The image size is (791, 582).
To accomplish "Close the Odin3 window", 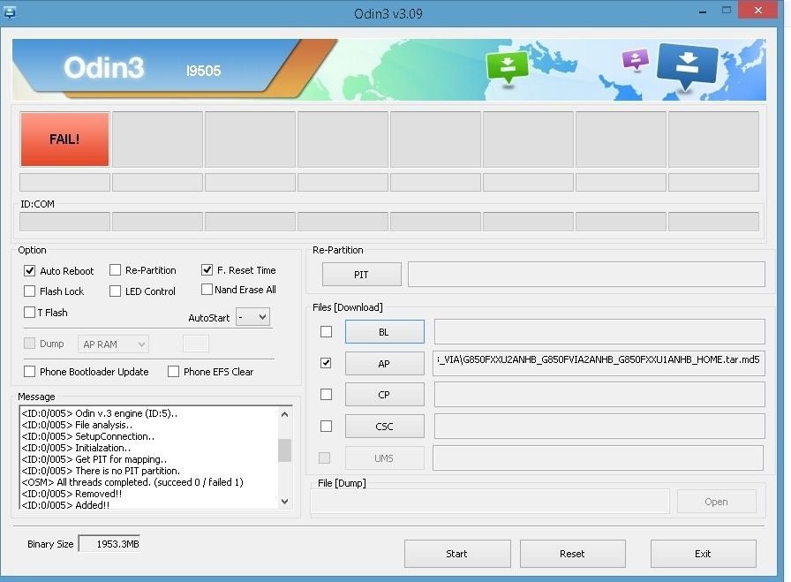I will point(757,10).
